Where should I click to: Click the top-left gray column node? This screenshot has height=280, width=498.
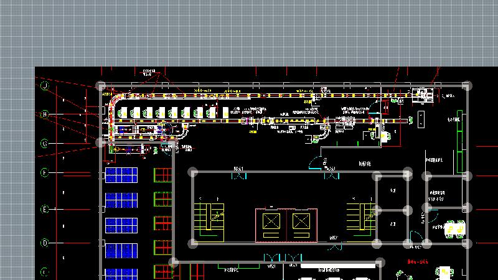click(101, 86)
